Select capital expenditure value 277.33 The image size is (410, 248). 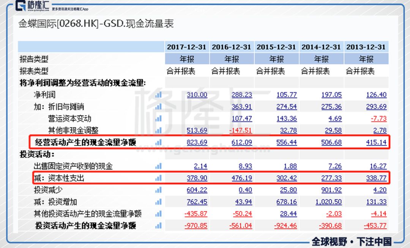[331, 178]
